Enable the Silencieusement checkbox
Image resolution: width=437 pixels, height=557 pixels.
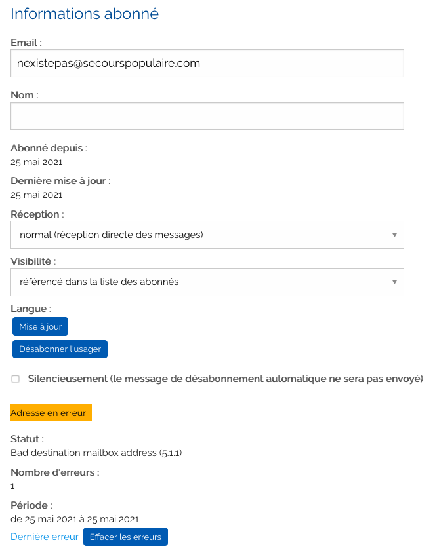[x=15, y=379]
